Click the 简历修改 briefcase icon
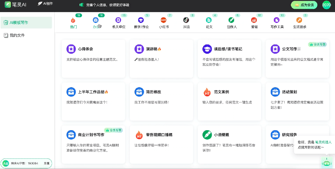The image size is (335, 169). pyautogui.click(x=139, y=92)
